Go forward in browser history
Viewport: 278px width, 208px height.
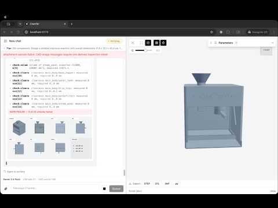pos(12,32)
